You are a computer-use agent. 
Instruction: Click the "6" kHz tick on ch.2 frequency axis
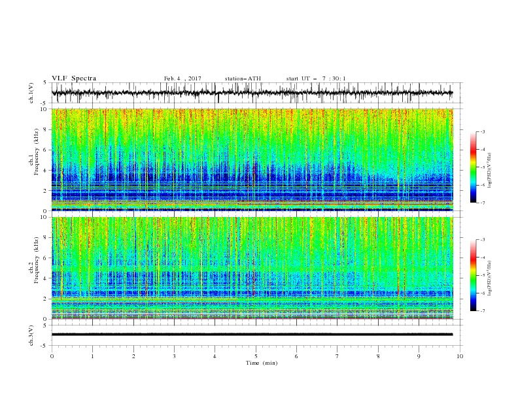pos(46,258)
